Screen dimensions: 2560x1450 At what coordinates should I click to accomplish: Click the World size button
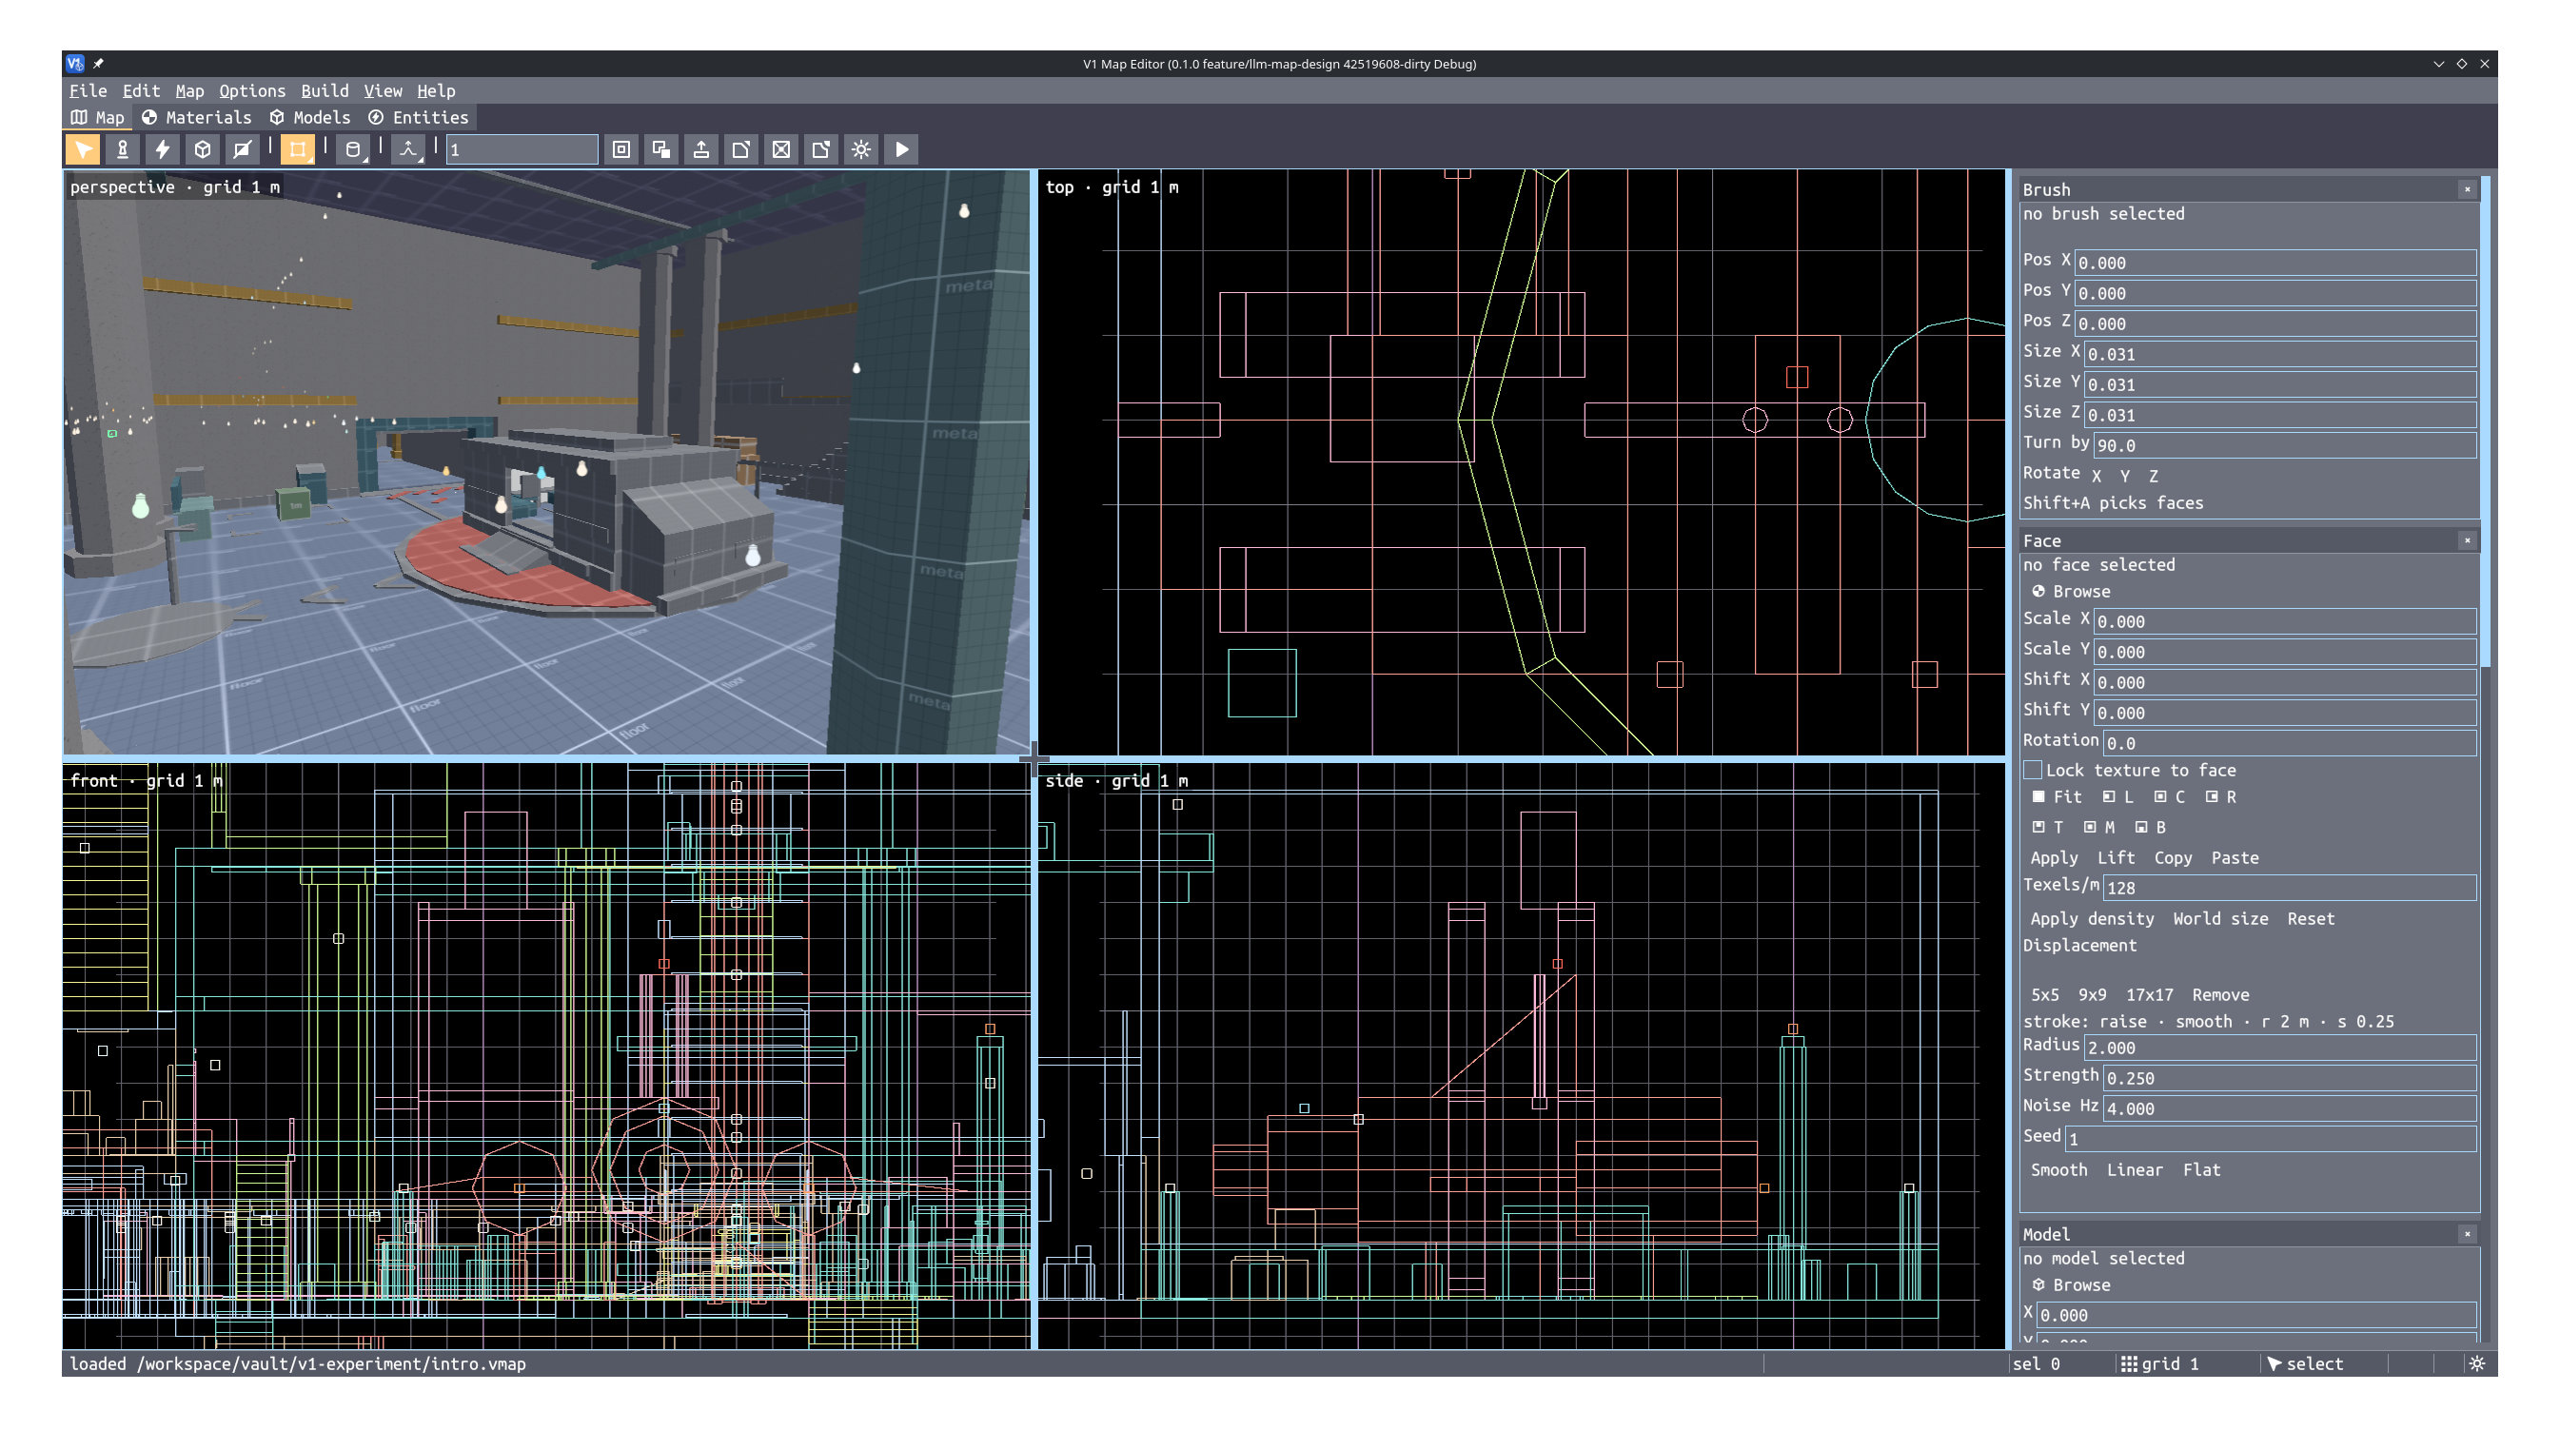(2220, 919)
